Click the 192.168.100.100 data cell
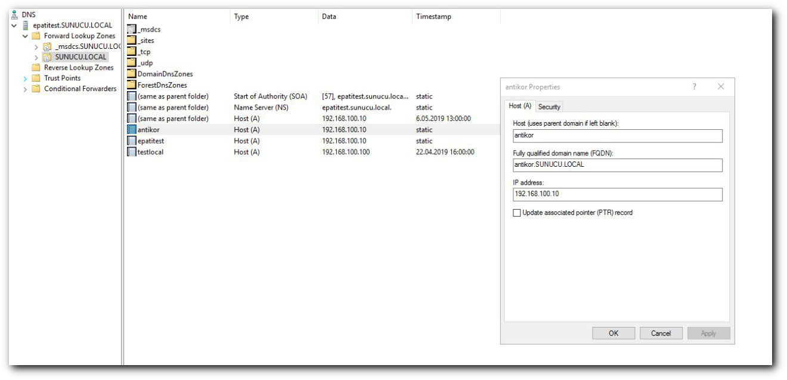 [346, 152]
